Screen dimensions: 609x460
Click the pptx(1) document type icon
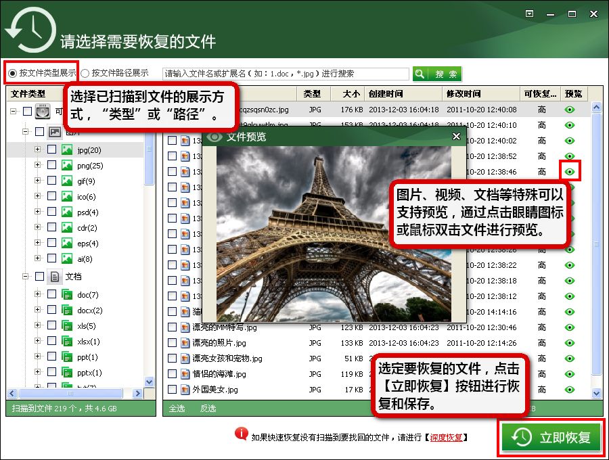(x=67, y=372)
